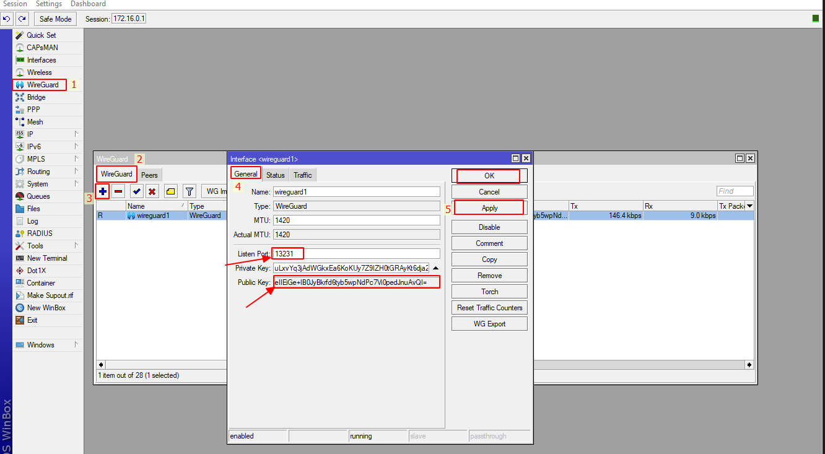Collapse the Private Key field arrow
Viewport: 825px width, 454px height.
pyautogui.click(x=435, y=268)
